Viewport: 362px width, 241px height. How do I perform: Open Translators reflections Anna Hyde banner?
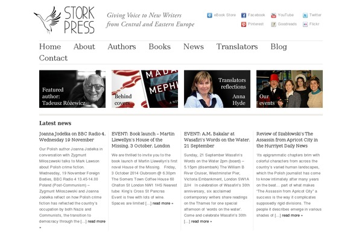pyautogui.click(x=217, y=89)
